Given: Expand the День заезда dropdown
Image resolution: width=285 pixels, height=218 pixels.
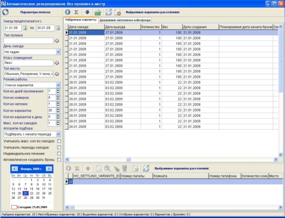Looking at the screenshot, I should click(58, 52).
